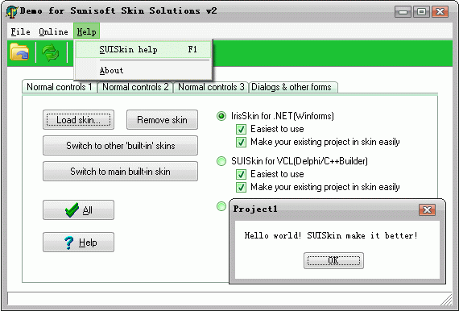The width and height of the screenshot is (459, 311).
Task: Click the All button with checkmark
Action: point(78,210)
